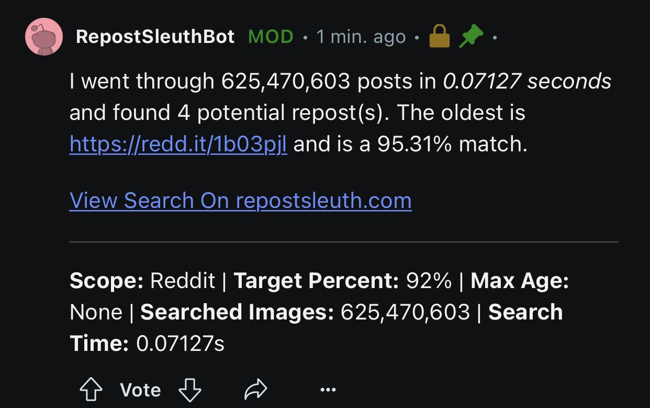The image size is (650, 408).
Task: Click the green pinned comment icon
Action: [471, 37]
